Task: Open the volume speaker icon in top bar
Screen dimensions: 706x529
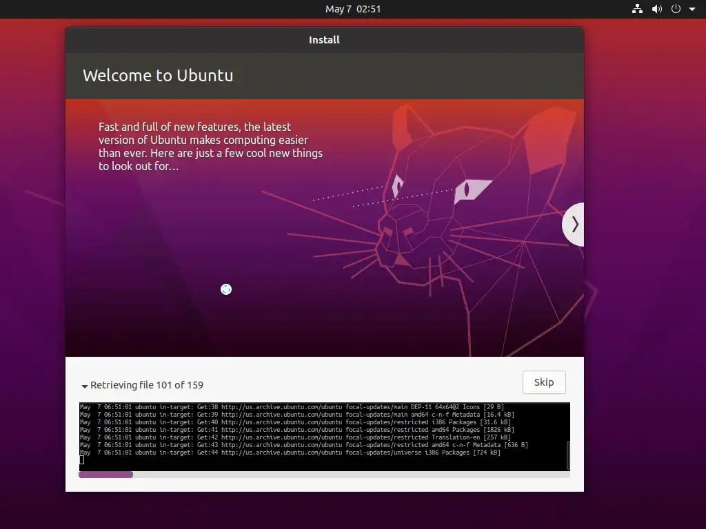Action: (x=657, y=9)
